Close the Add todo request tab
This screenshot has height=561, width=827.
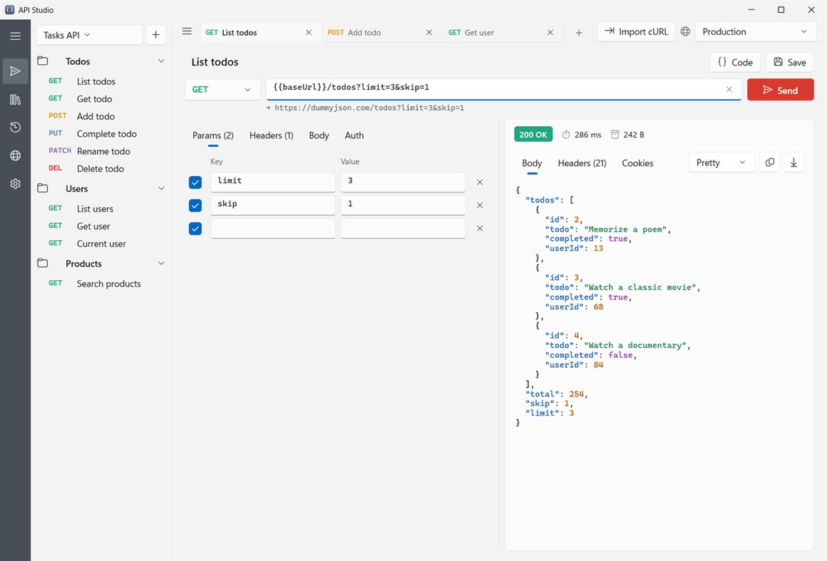click(x=428, y=32)
